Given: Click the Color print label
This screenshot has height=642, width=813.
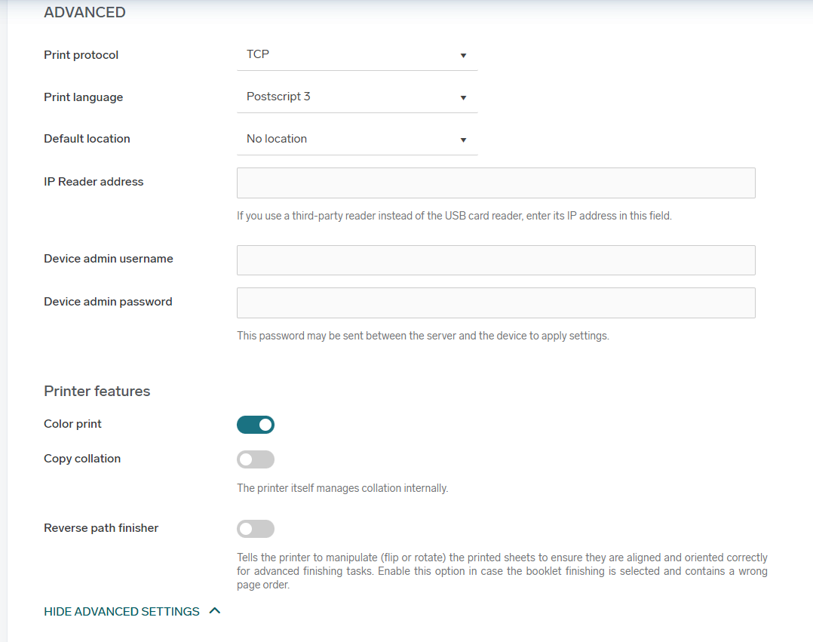Looking at the screenshot, I should tap(73, 424).
